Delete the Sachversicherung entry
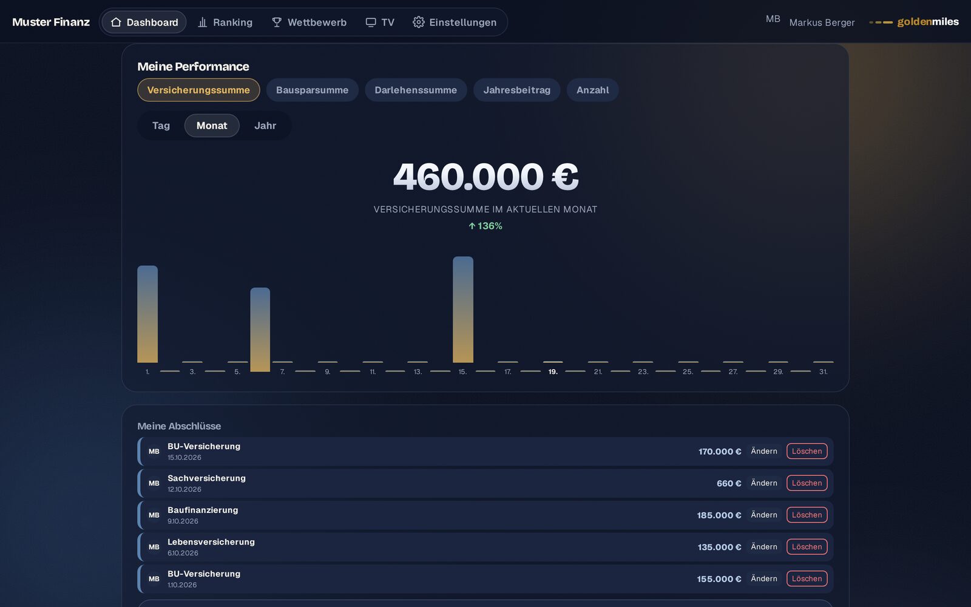 click(807, 483)
